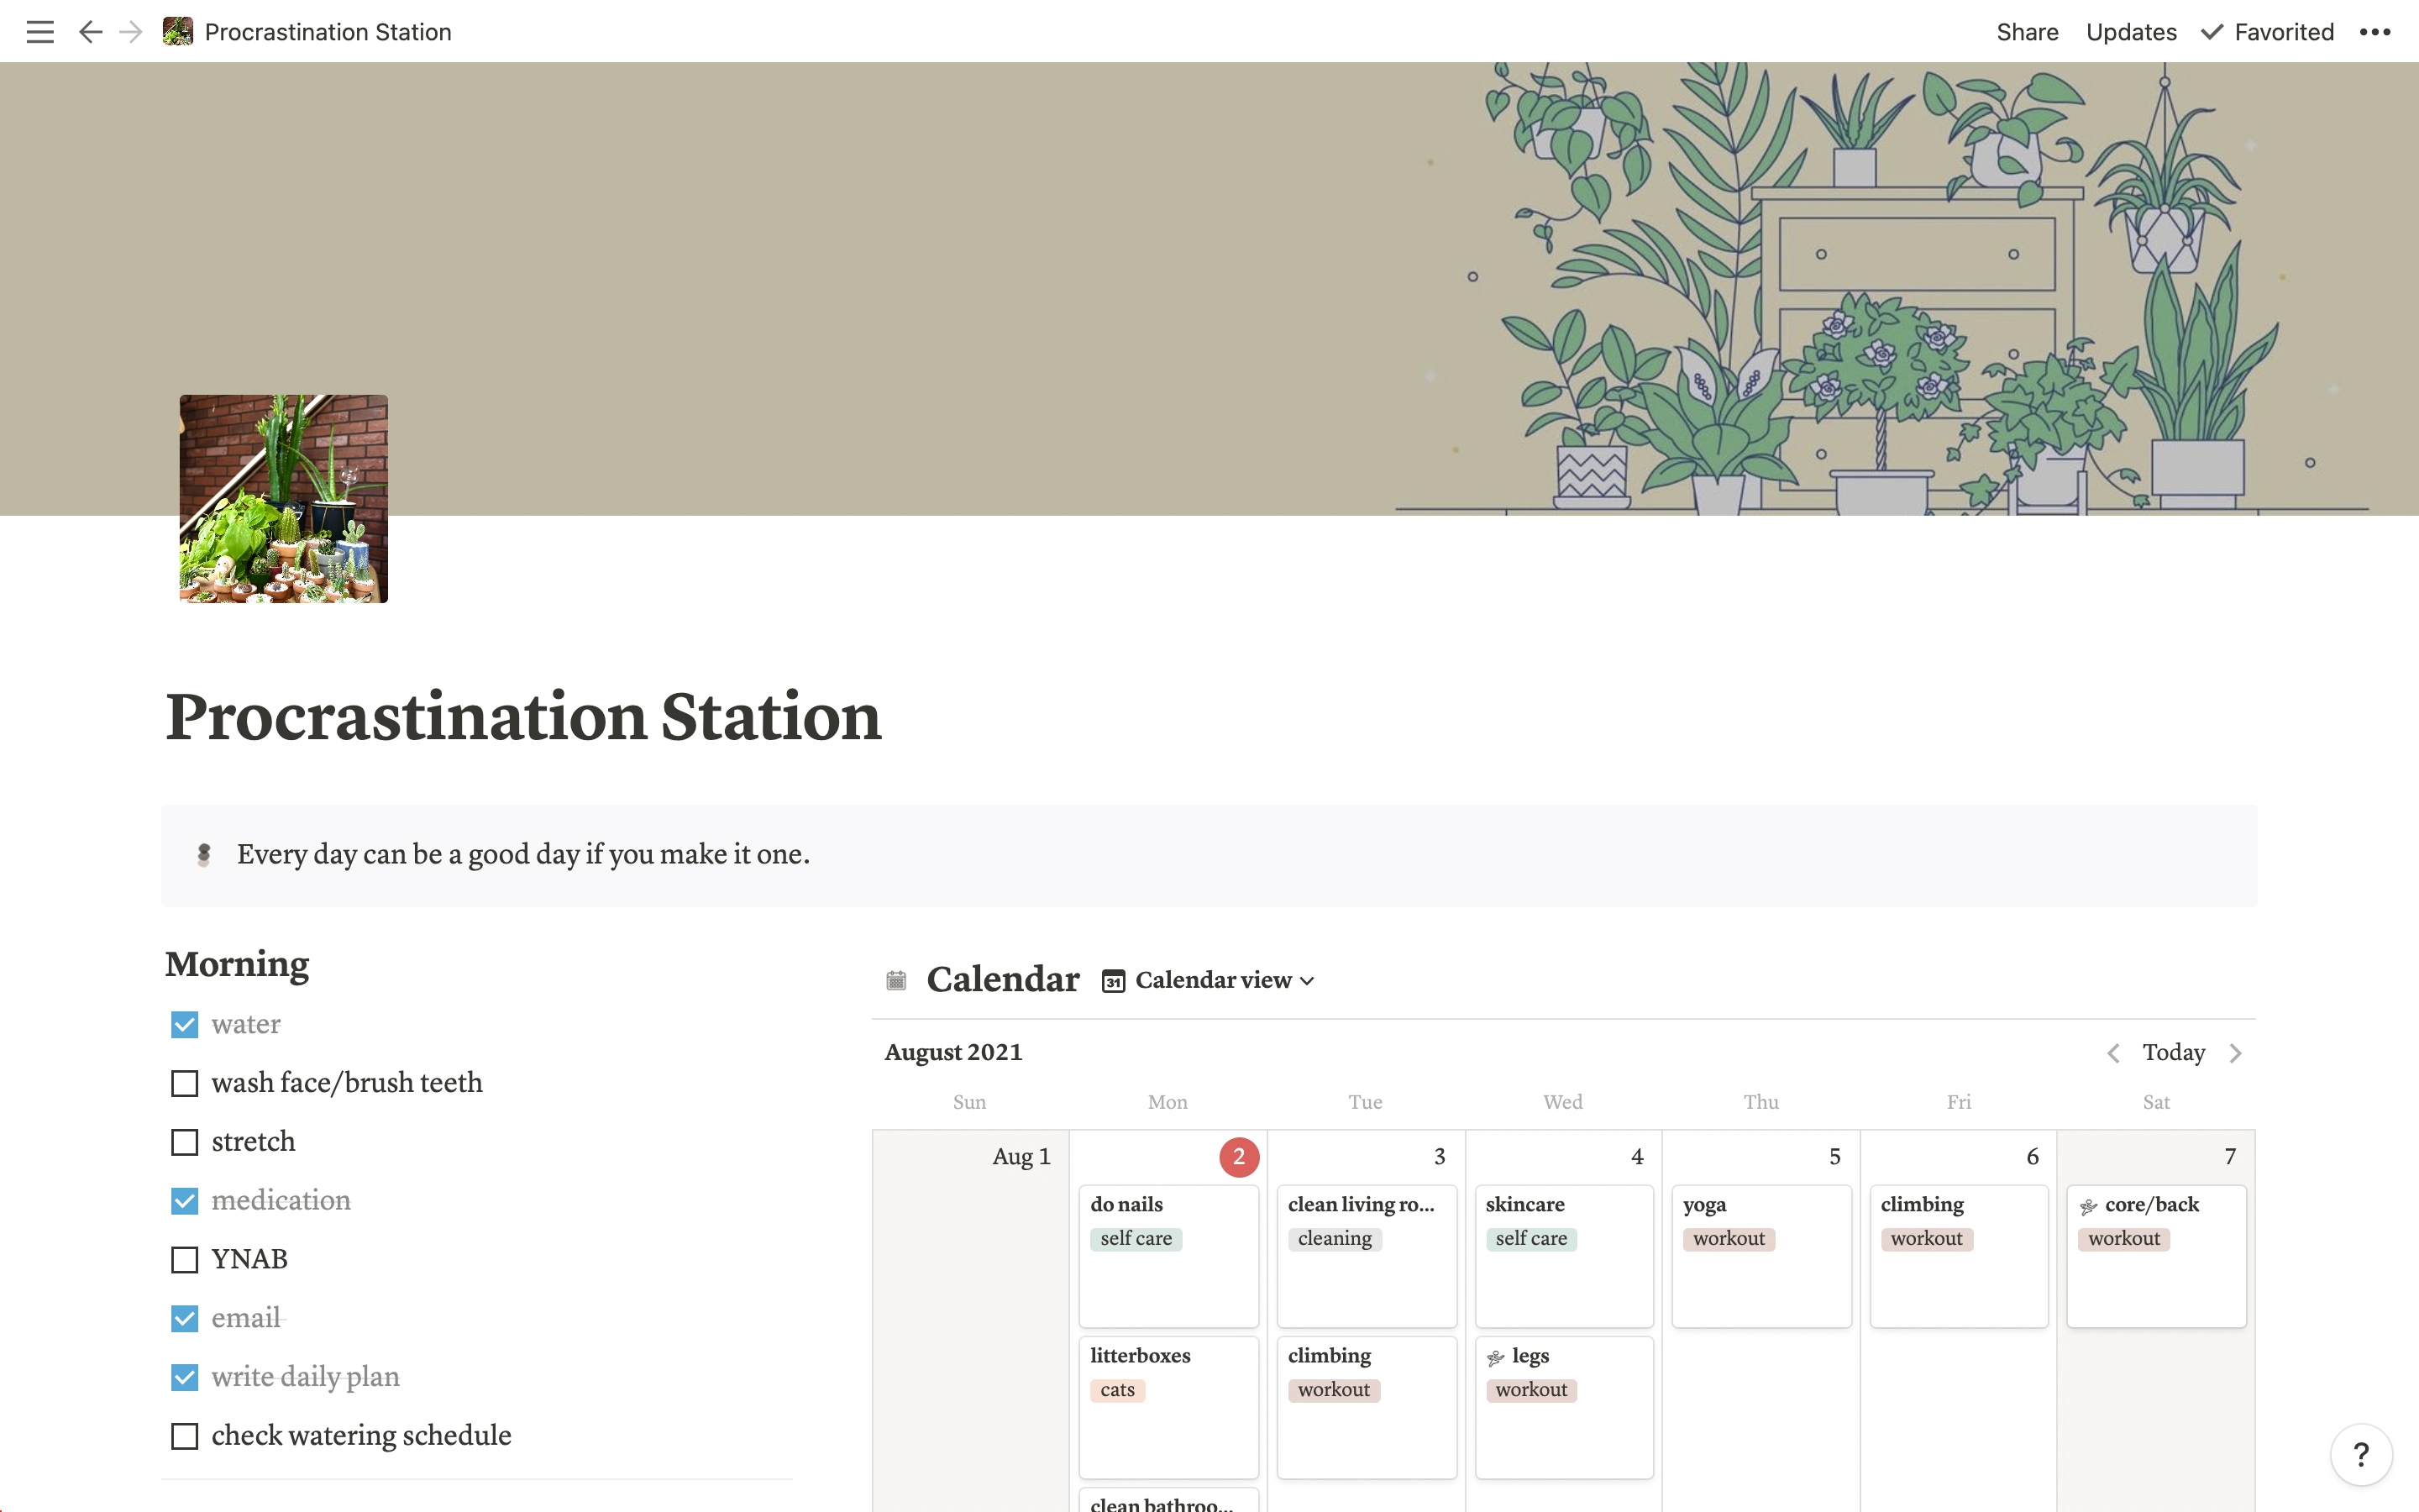Check wash face/brush teeth checkbox
2419x1512 pixels.
(185, 1084)
